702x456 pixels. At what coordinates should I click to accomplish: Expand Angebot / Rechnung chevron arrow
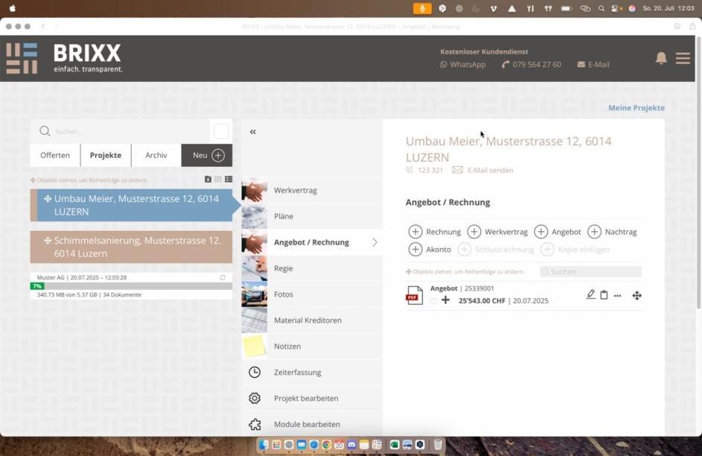374,242
